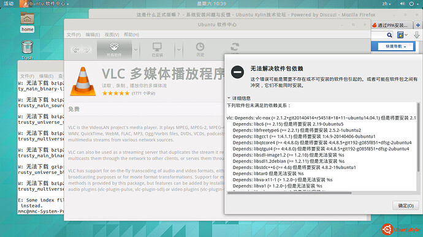Image resolution: width=423 pixels, height=237 pixels.
Task: Click the VLC 多媒体播放程序 title
Action: (163, 73)
